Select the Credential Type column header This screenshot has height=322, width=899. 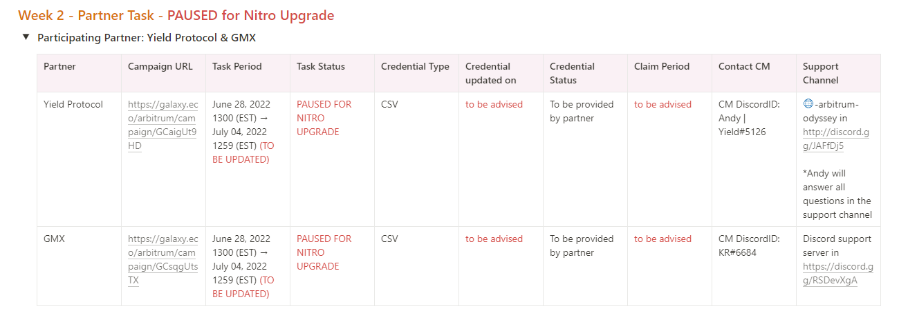pyautogui.click(x=415, y=67)
